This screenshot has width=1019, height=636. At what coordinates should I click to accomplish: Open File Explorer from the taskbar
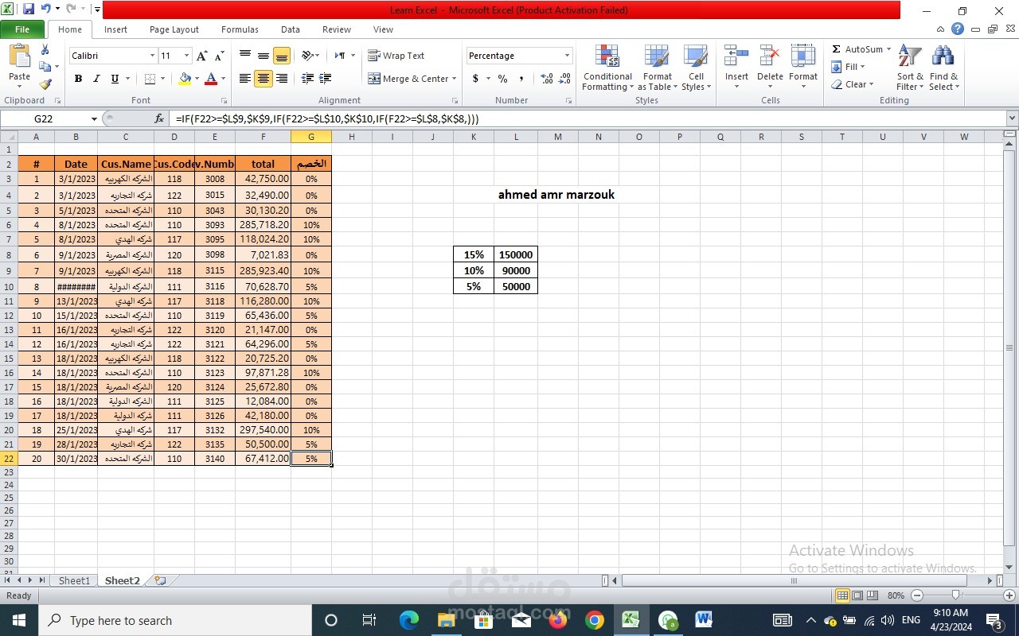(x=446, y=620)
